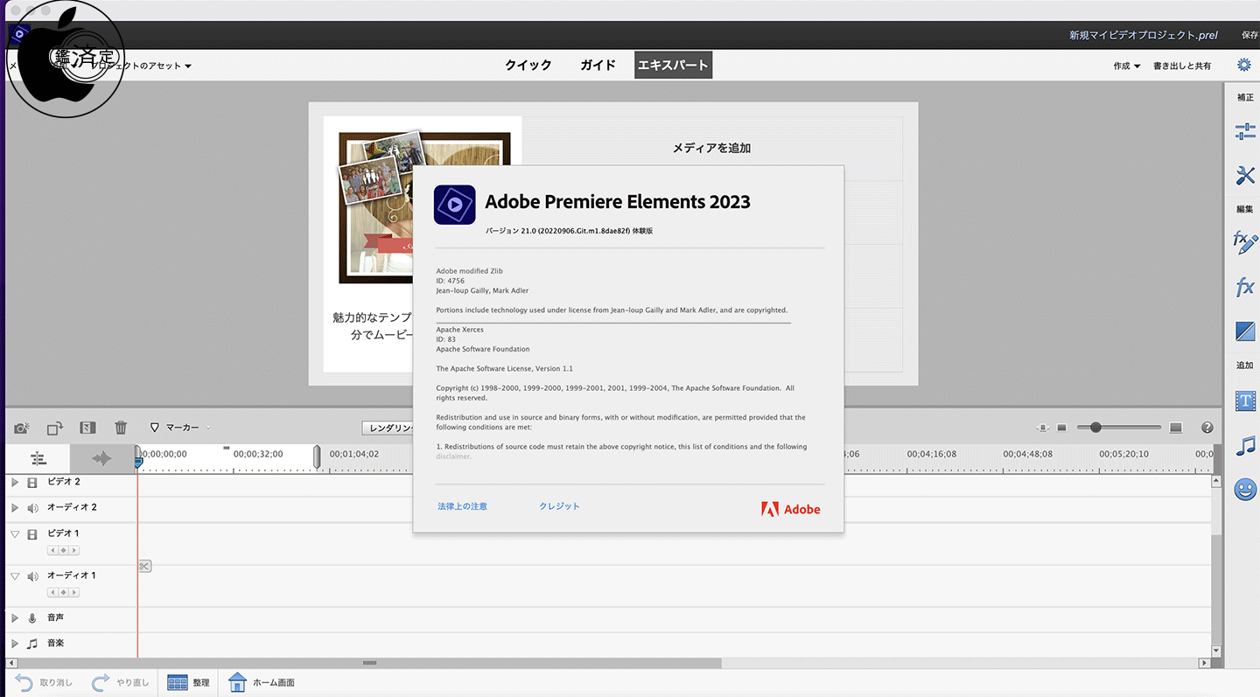This screenshot has height=697, width=1260.
Task: Click the timeline zoom slider handle
Action: [1095, 428]
